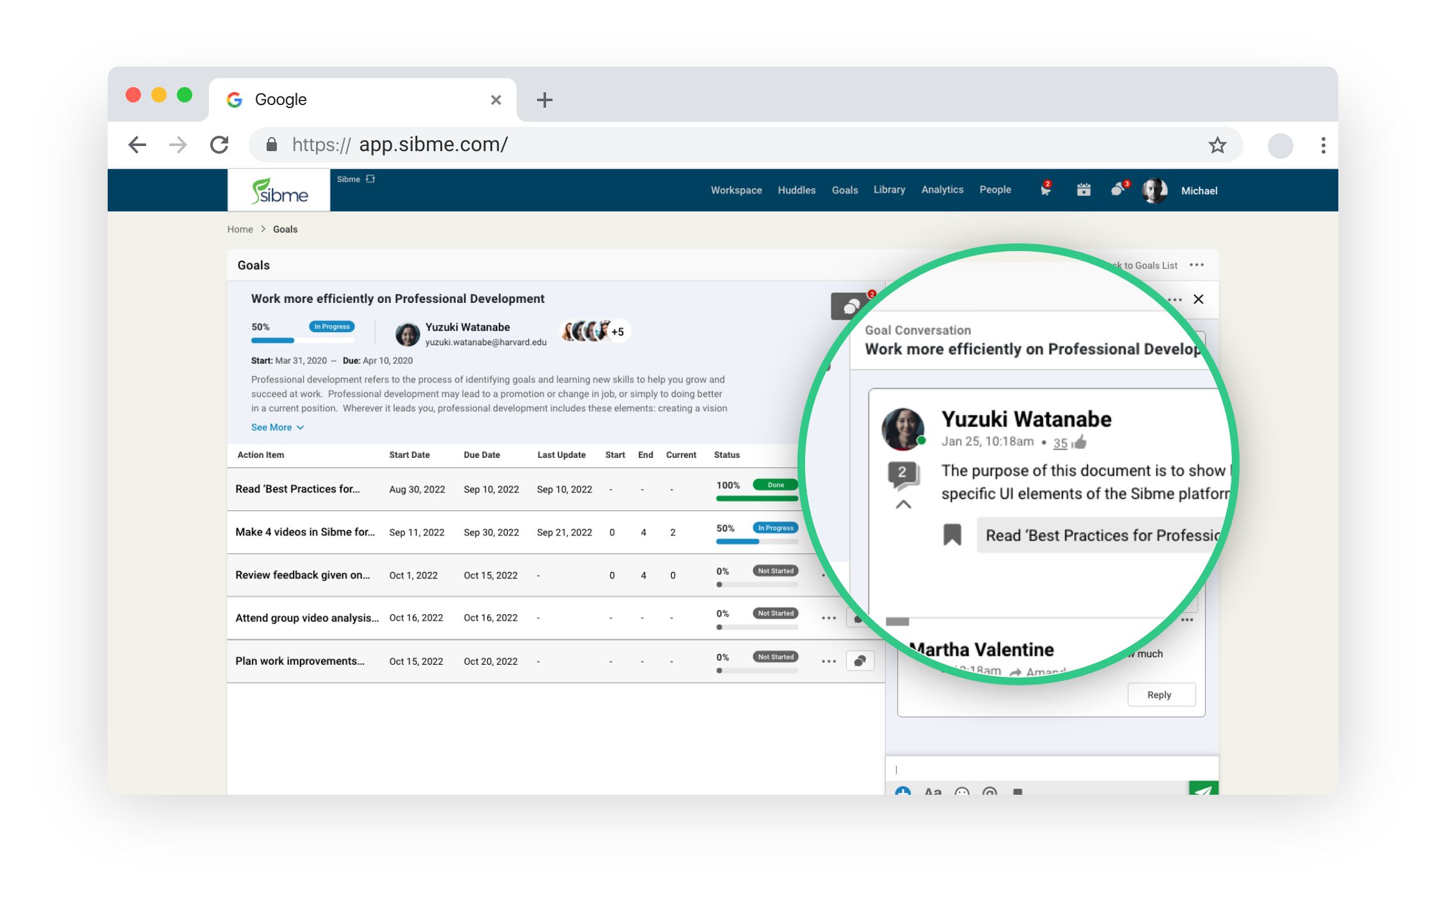Click the app.sibme.com address bar
The image size is (1446, 903).
point(745,145)
